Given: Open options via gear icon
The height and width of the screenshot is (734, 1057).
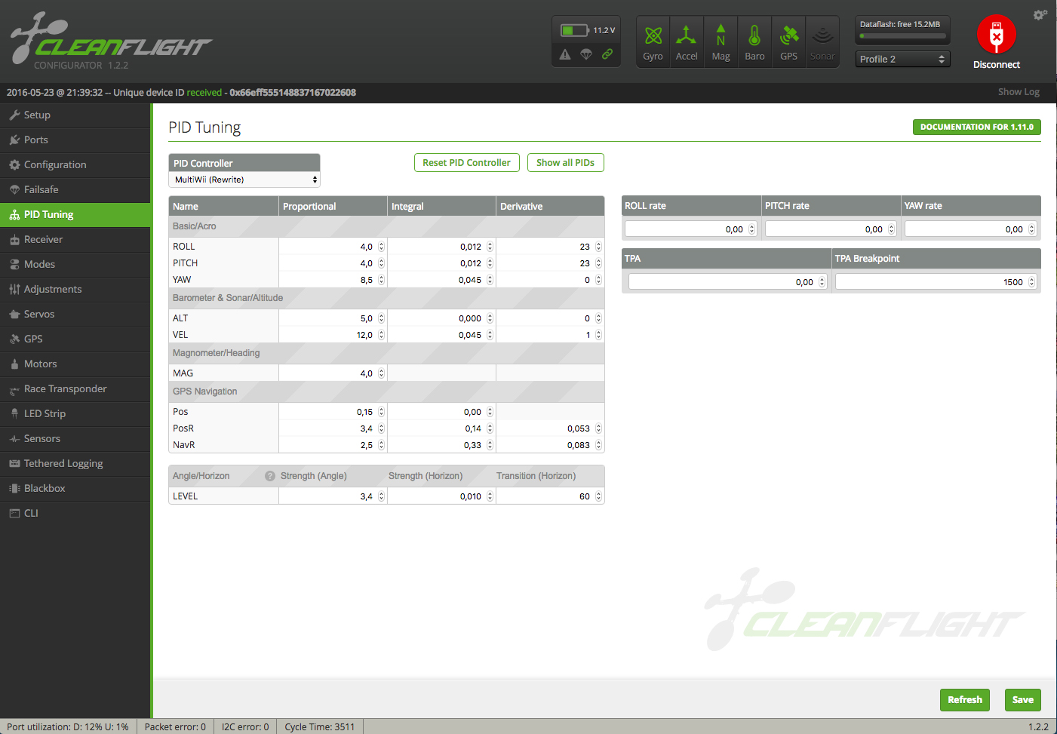Looking at the screenshot, I should pos(1040,15).
